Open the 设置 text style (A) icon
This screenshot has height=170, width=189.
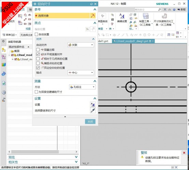point(93,104)
